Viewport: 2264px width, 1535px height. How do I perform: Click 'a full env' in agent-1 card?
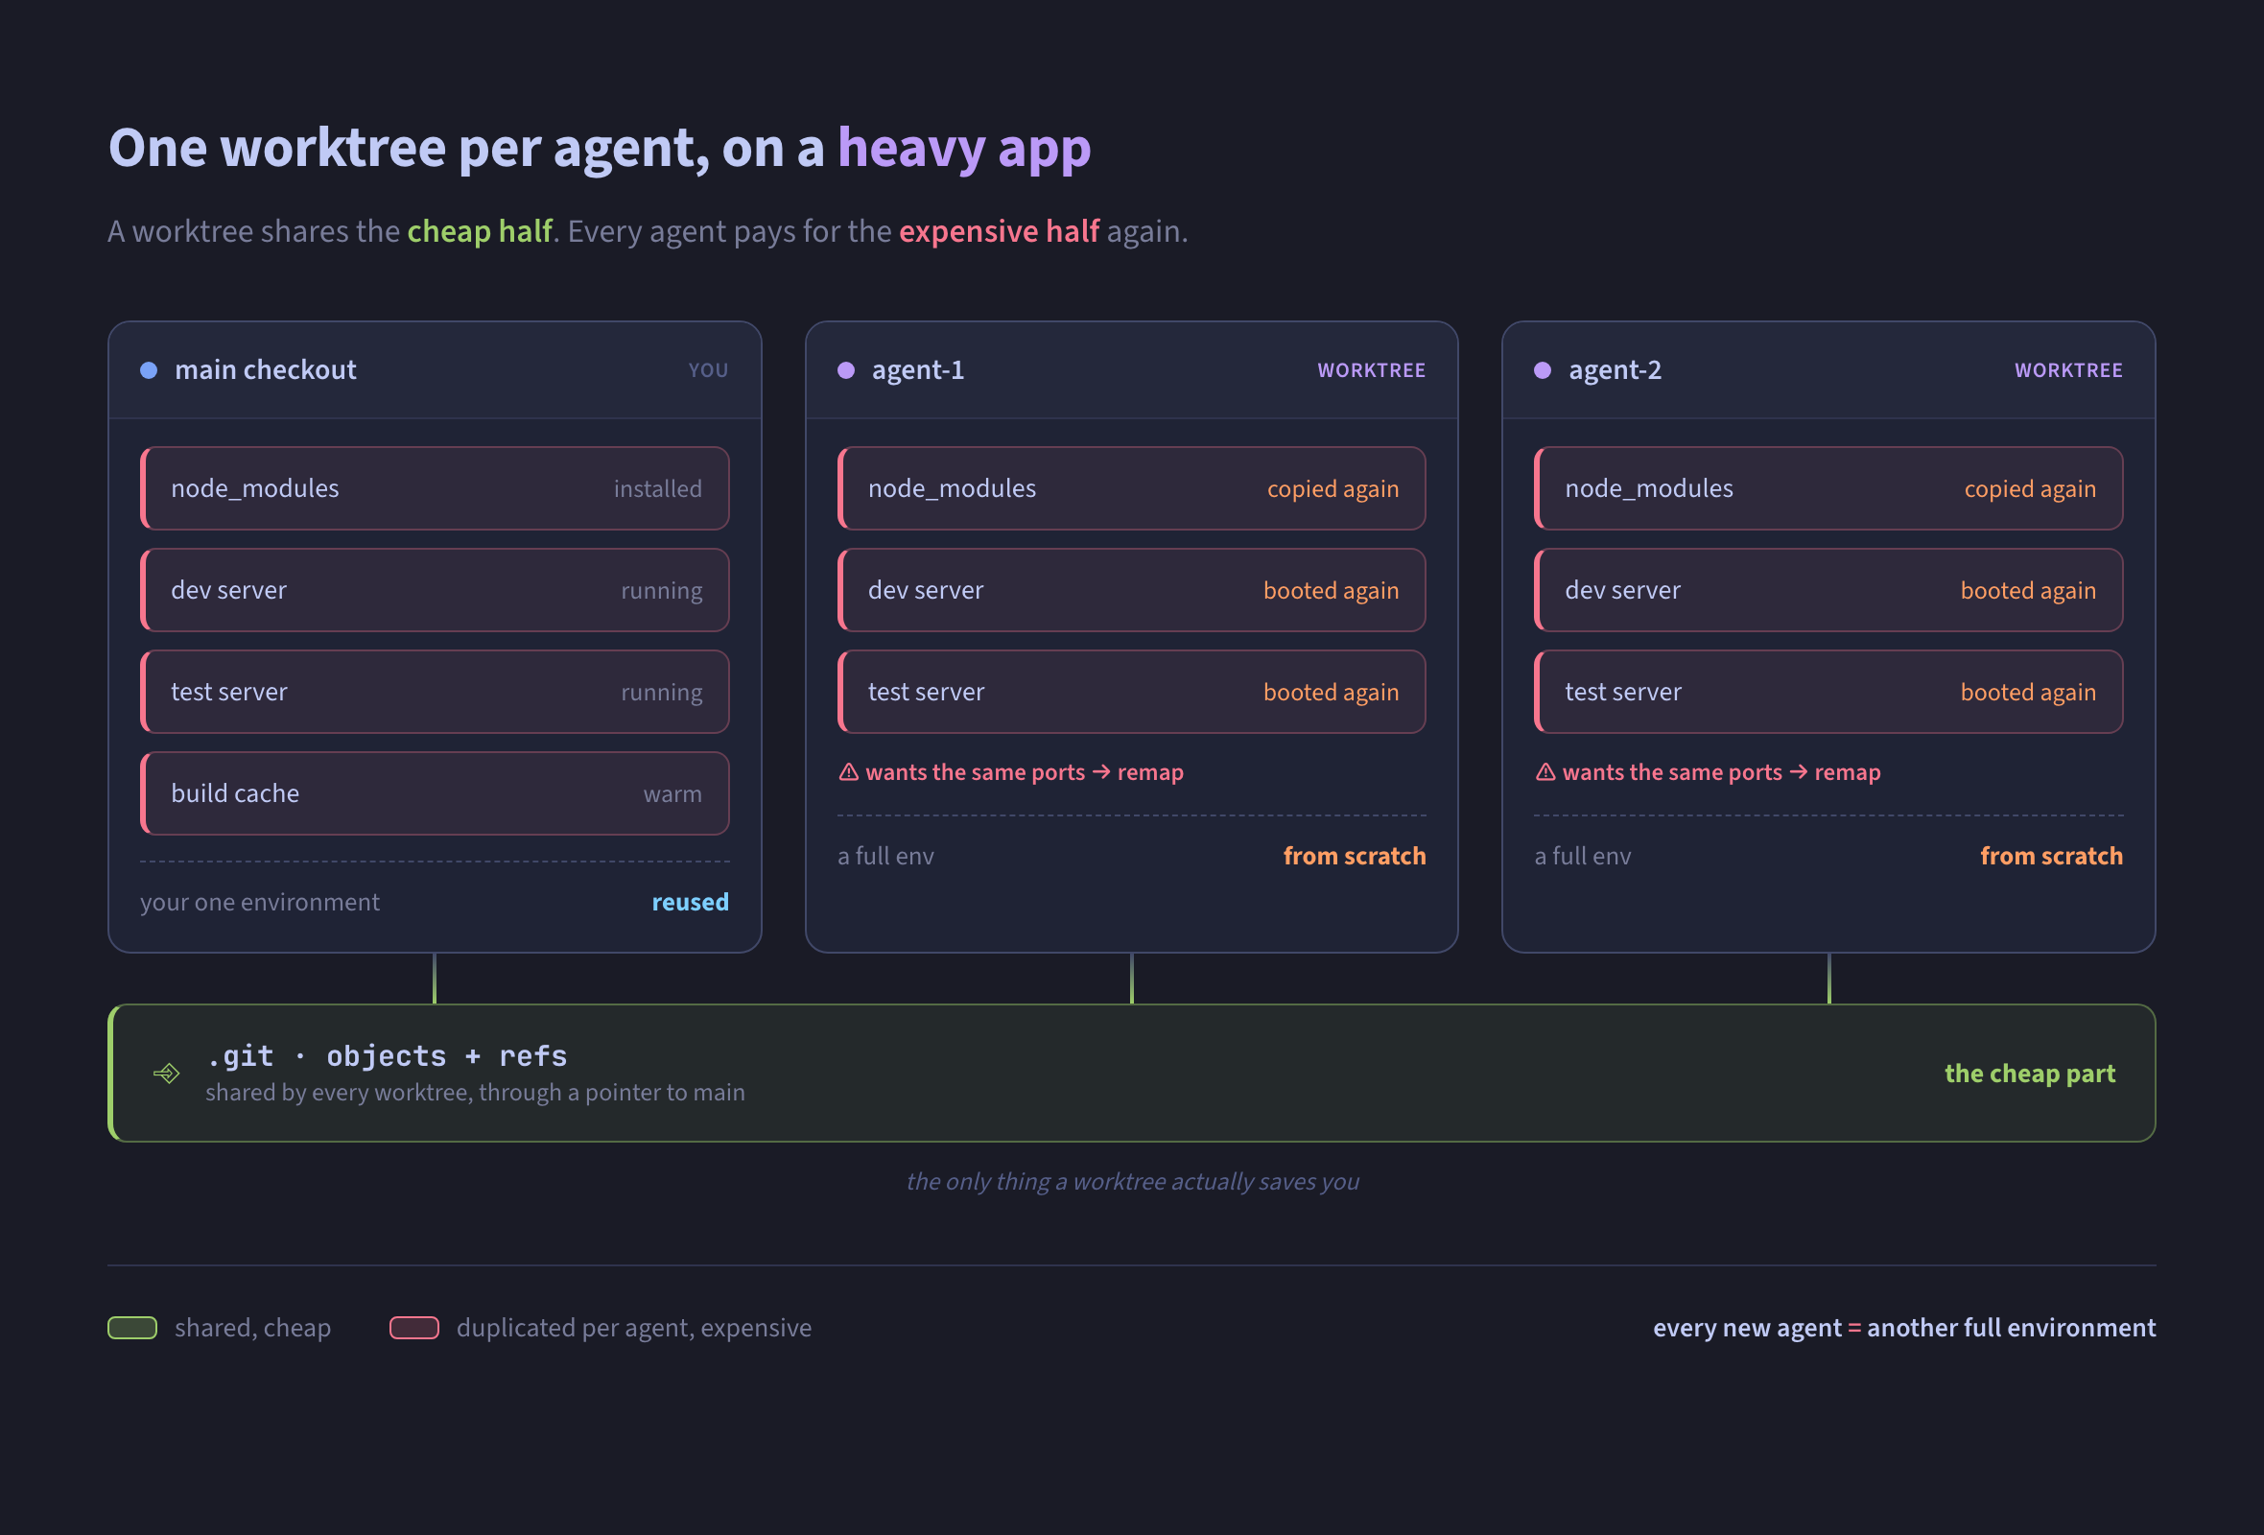(885, 856)
